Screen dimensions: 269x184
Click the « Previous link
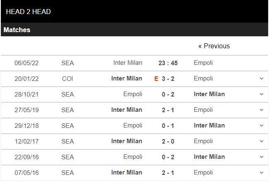click(214, 46)
